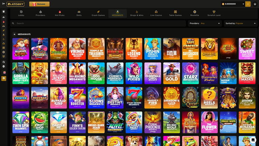
Task: Launch Great Rhino Megaways
Action: click(77, 73)
